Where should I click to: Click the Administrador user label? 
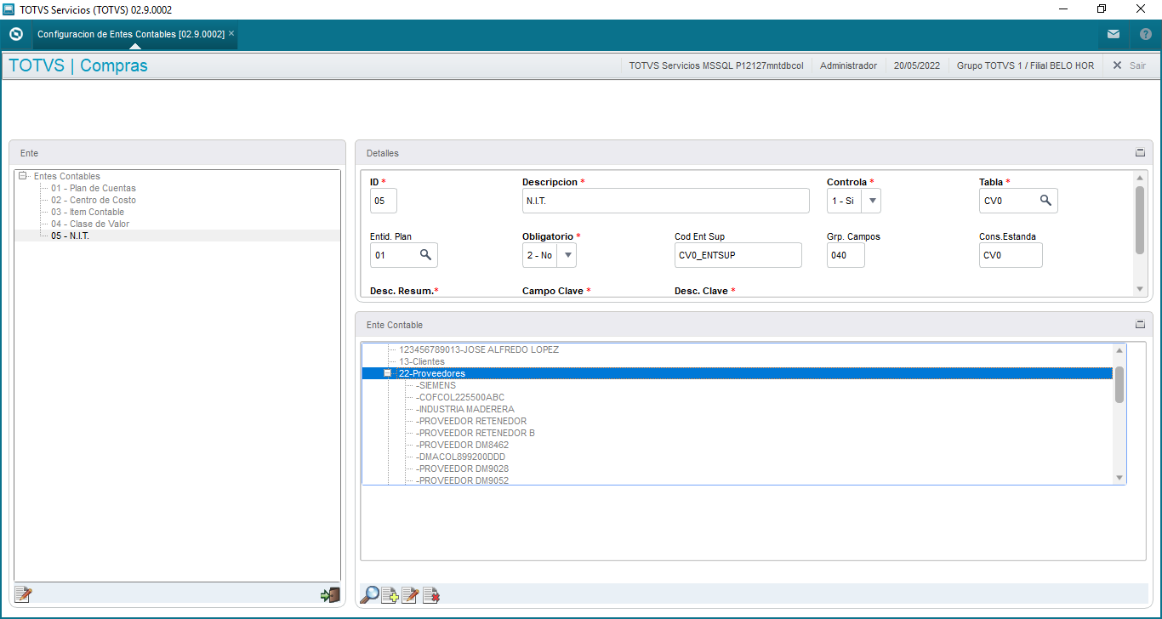pyautogui.click(x=848, y=65)
